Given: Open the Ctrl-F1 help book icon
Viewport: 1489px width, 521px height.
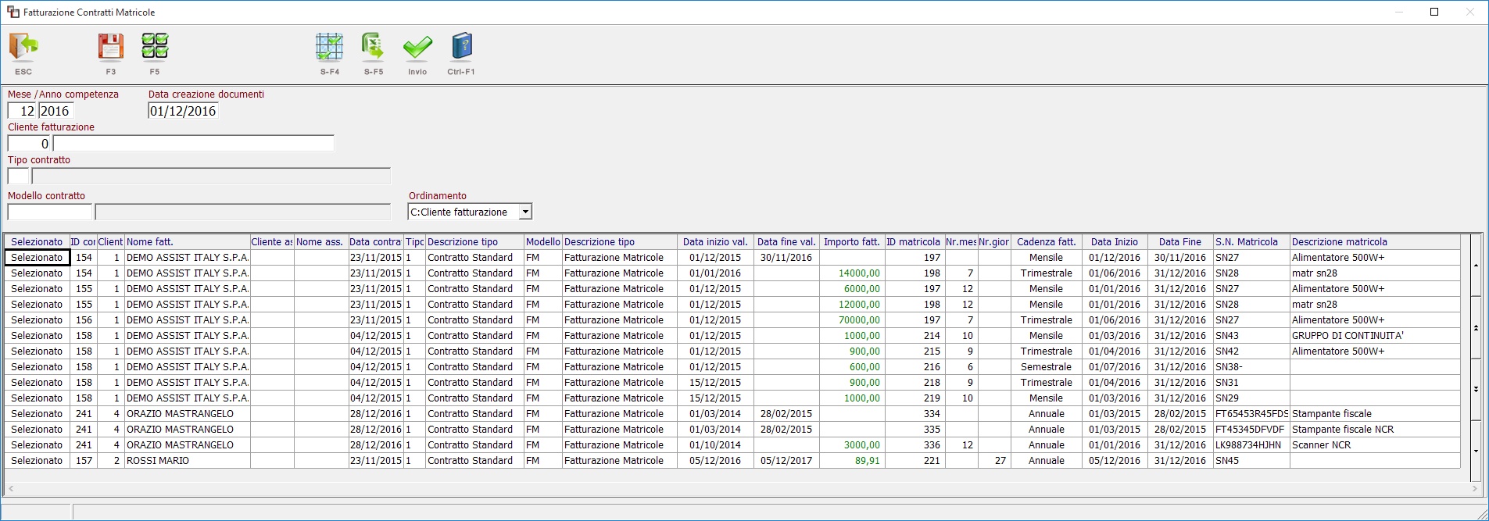Looking at the screenshot, I should (462, 48).
